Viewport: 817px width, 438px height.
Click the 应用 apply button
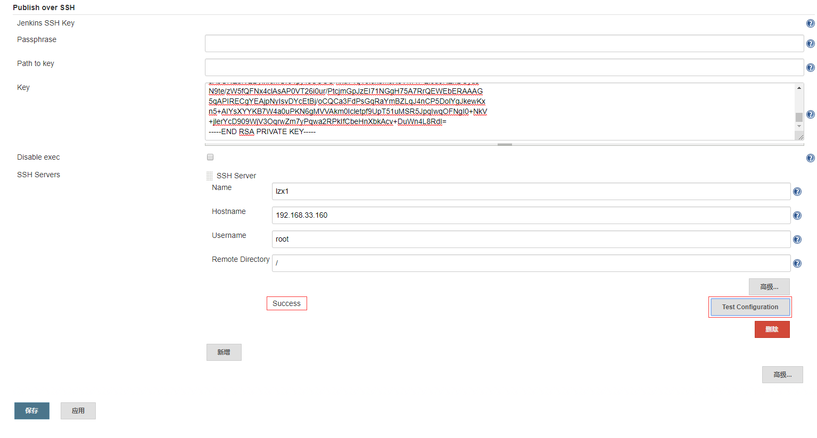pyautogui.click(x=78, y=411)
